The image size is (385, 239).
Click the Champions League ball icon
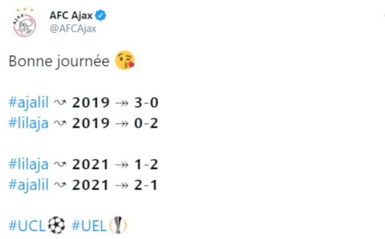coord(56,225)
